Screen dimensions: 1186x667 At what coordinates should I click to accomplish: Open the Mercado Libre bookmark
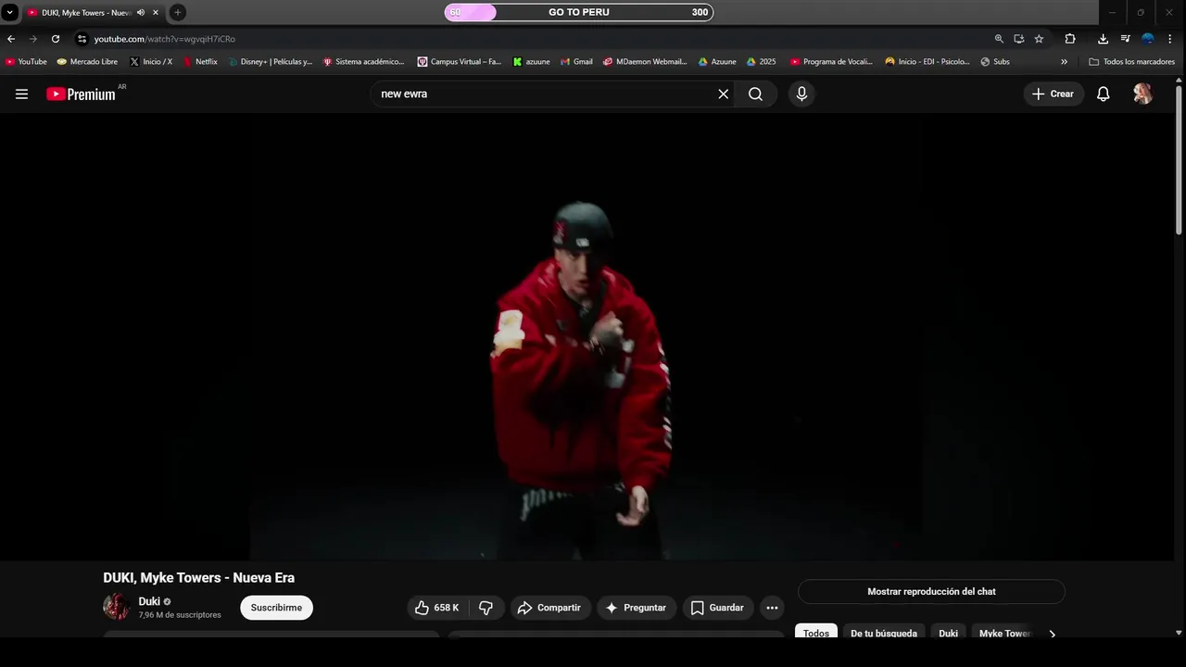[x=87, y=62]
